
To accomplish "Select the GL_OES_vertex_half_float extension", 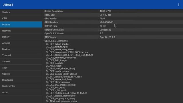I will tap(59, 80).
